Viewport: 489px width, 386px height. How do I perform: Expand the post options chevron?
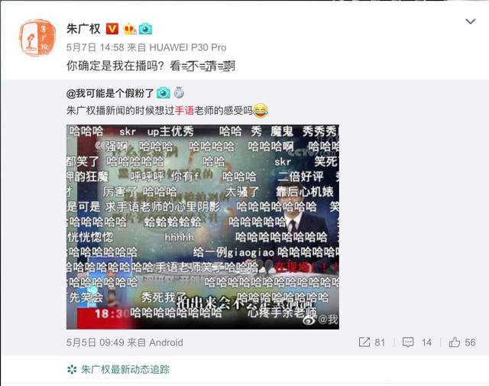(471, 21)
